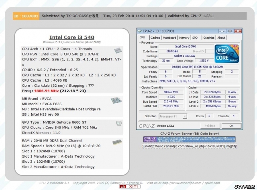Click the SB : Intel H55 rev 06 line

(x=40, y=114)
